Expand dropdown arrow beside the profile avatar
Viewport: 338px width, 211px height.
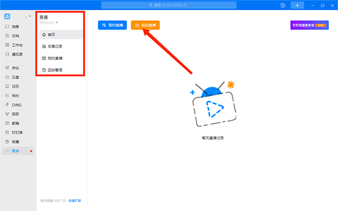(x=30, y=16)
